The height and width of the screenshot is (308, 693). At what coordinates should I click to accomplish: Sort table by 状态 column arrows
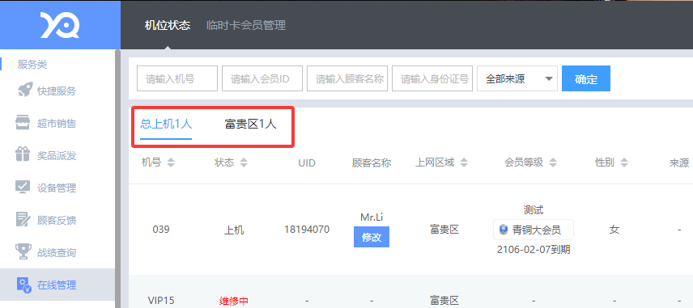click(244, 162)
